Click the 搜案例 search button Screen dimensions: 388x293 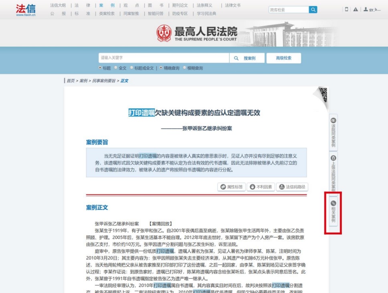pyautogui.click(x=247, y=58)
